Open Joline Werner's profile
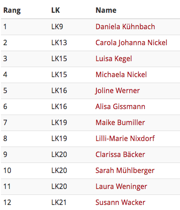 point(117,90)
